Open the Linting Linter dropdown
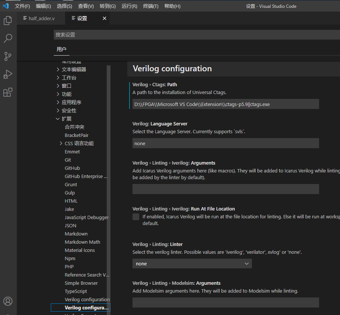 pyautogui.click(x=192, y=263)
